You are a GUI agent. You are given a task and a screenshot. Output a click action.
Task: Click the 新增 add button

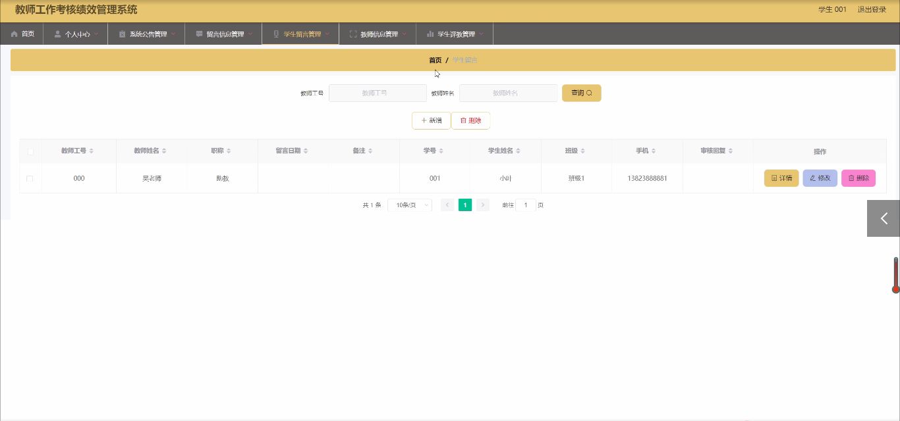pyautogui.click(x=432, y=121)
